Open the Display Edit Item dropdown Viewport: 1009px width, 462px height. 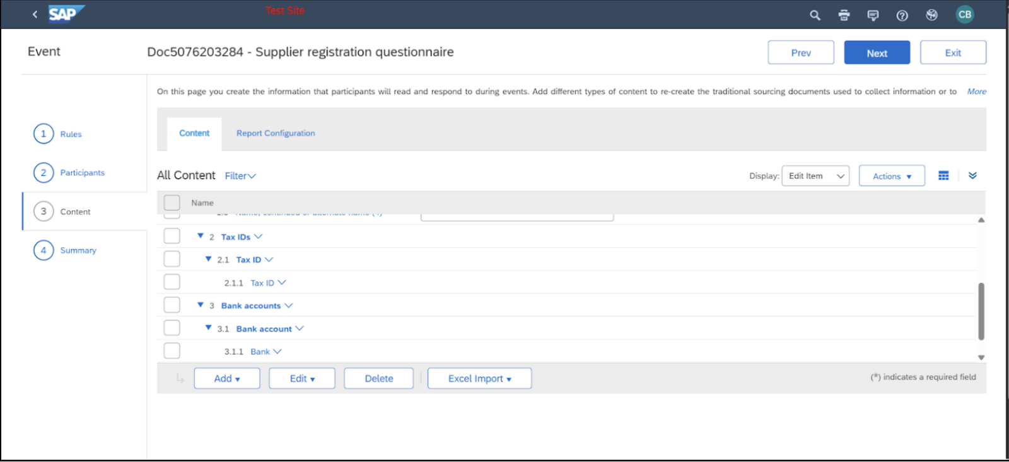click(815, 176)
